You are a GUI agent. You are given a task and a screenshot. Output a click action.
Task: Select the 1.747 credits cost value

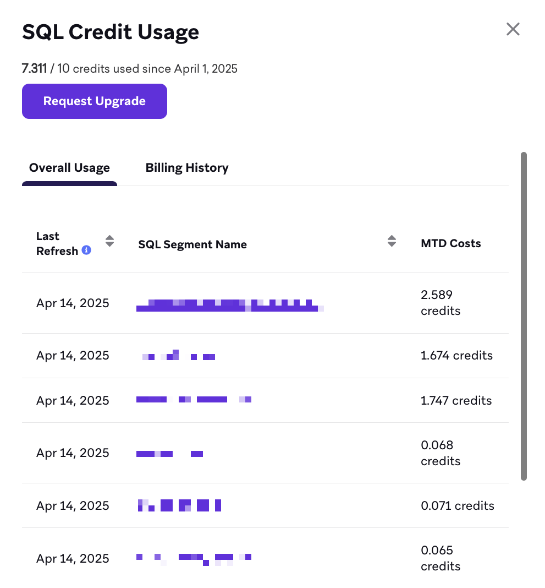click(456, 400)
